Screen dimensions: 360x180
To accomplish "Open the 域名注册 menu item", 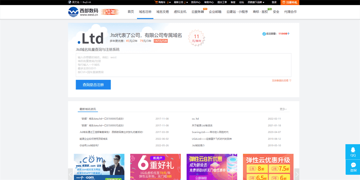I will click(145, 12).
